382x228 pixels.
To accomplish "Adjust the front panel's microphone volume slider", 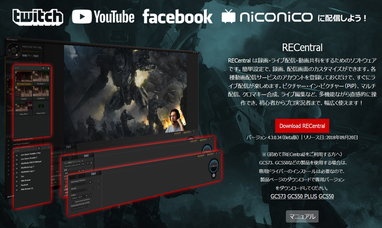I will 201,156.
